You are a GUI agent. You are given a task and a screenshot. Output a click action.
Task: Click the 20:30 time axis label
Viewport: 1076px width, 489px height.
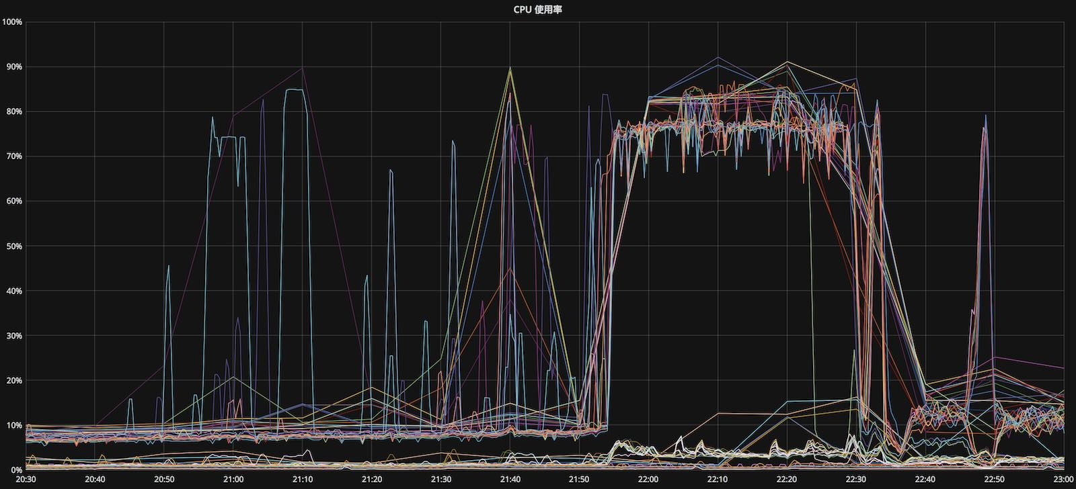[26, 480]
